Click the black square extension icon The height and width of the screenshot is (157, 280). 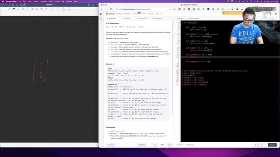coord(208,9)
